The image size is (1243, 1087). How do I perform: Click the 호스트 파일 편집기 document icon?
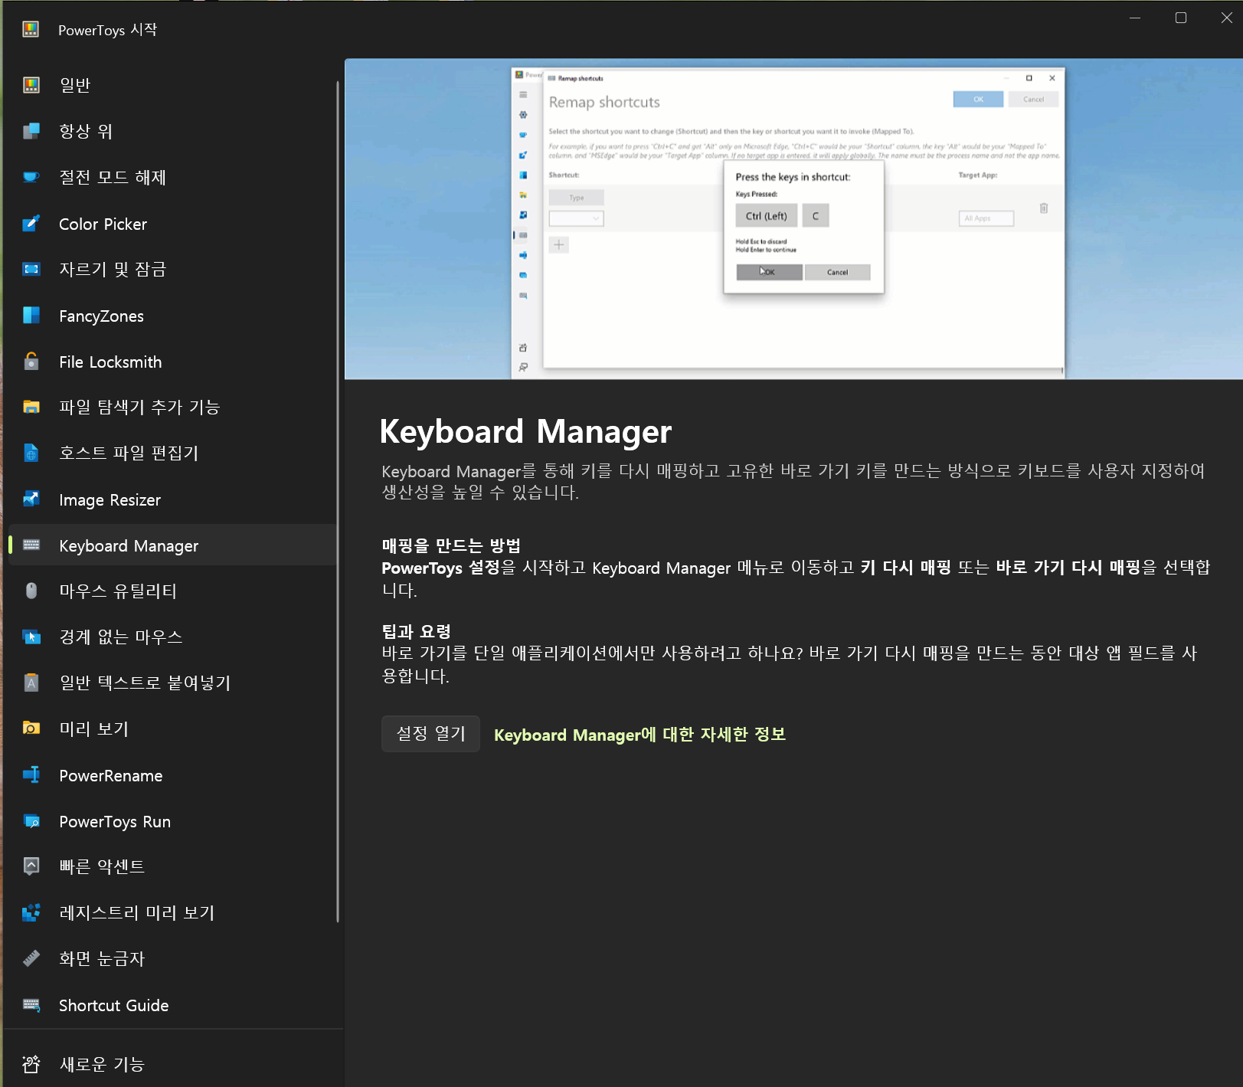tap(31, 453)
